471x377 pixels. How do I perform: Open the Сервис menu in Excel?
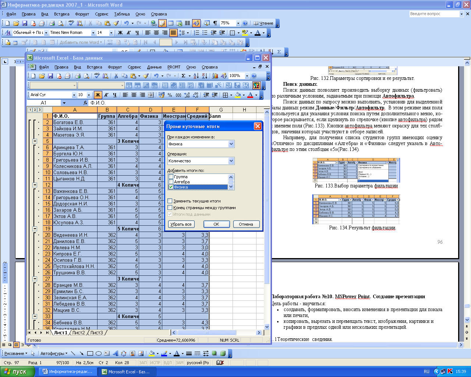point(134,67)
